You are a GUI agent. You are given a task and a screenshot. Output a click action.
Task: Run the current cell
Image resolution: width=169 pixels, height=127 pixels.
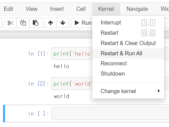82,23
